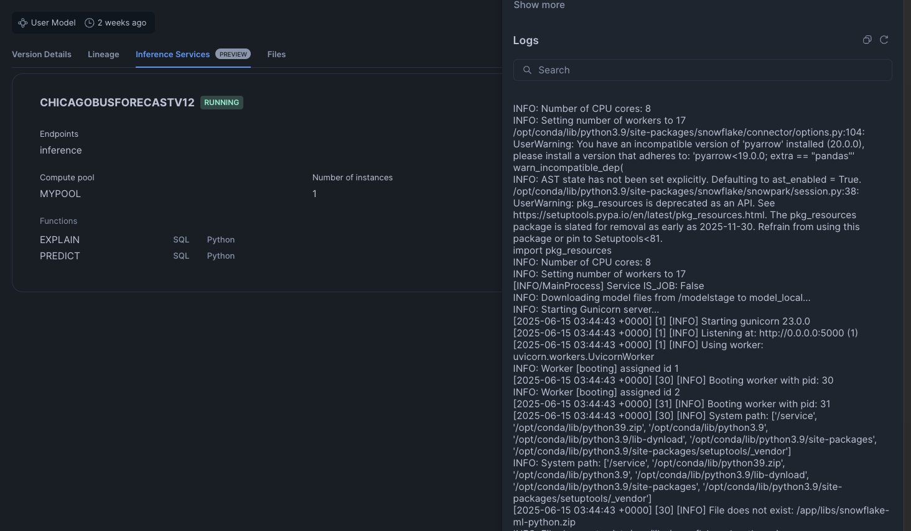Open Python snippet for EXPLAIN function
This screenshot has height=531, width=911.
click(221, 240)
